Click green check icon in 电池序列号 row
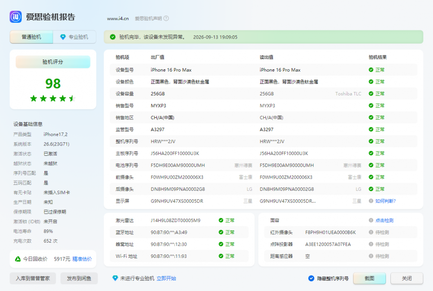 (371, 165)
